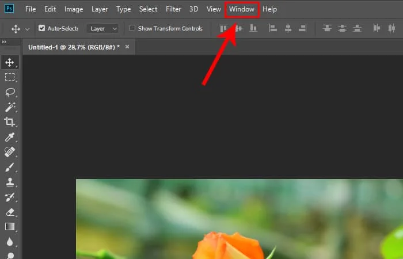This screenshot has height=259, width=403.
Task: Select the Move tool in the toolbox
Action: tap(10, 62)
